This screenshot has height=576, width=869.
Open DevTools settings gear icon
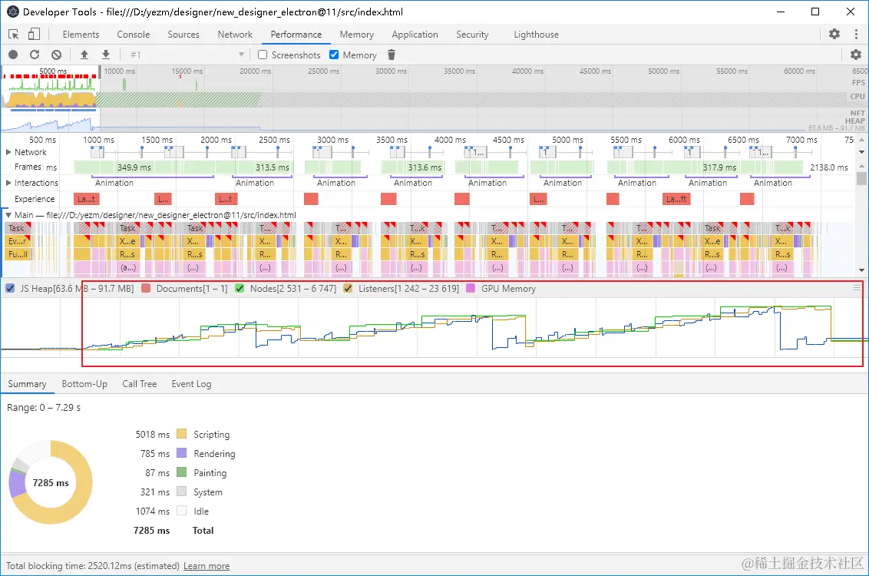tap(834, 35)
